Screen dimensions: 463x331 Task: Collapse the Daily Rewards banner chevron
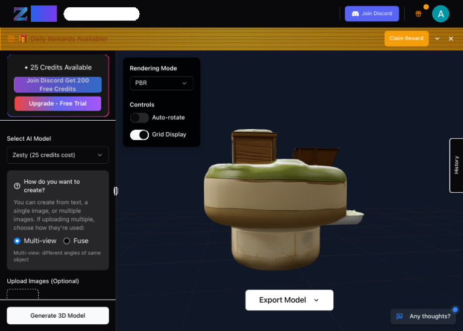[437, 39]
